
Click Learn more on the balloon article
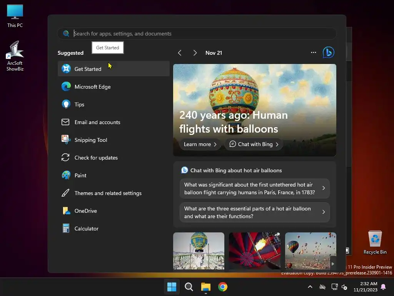200,144
